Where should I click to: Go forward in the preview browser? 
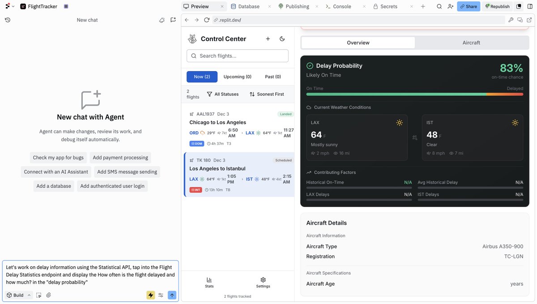click(196, 20)
